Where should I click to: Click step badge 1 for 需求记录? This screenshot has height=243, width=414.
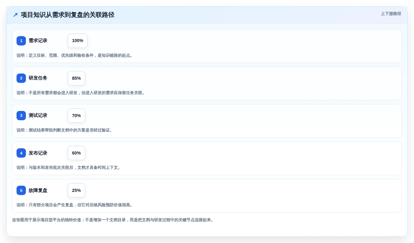pos(21,41)
